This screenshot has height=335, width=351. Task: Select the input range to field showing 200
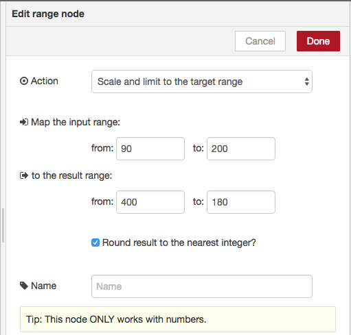click(241, 149)
